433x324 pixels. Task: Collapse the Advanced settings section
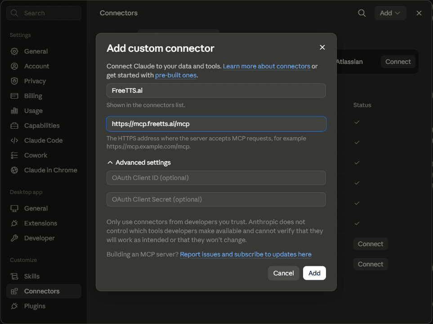139,162
